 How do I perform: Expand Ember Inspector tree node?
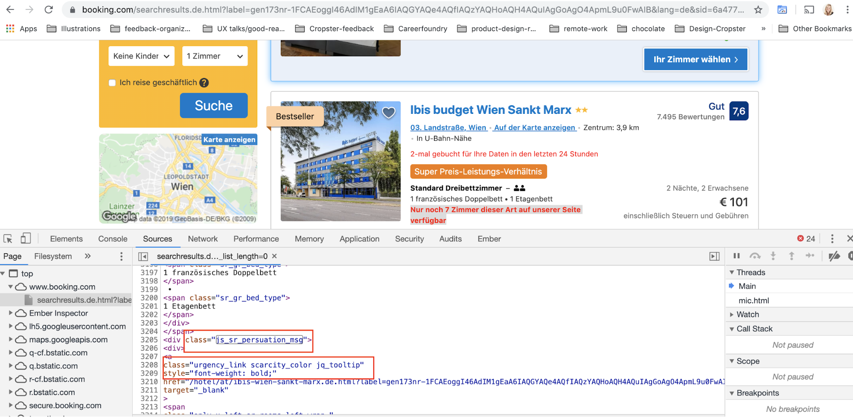(10, 313)
